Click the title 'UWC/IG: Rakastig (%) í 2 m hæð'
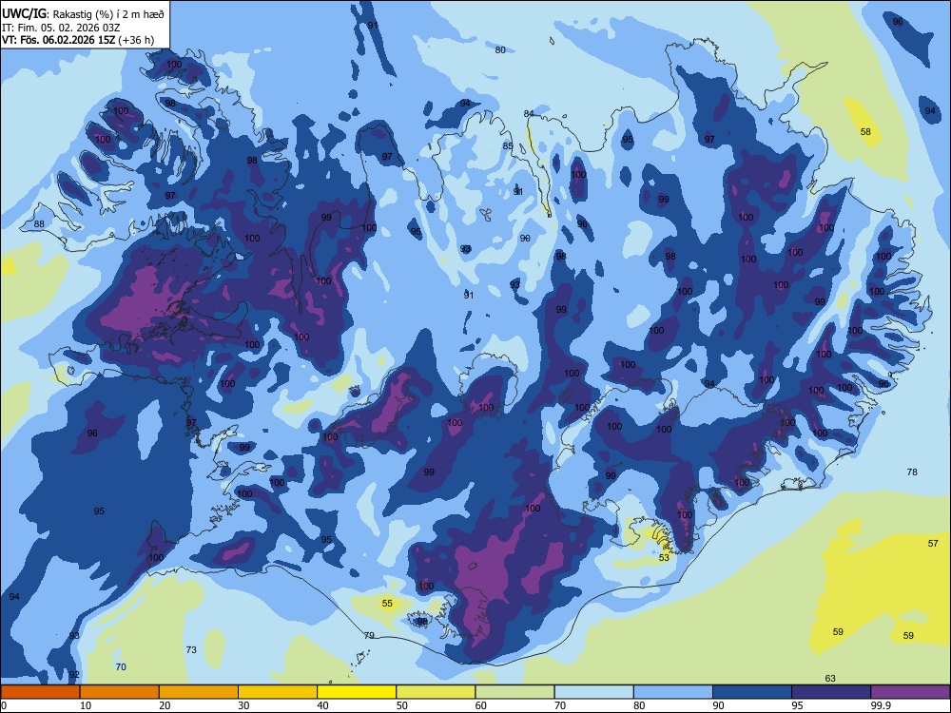 [x=83, y=13]
